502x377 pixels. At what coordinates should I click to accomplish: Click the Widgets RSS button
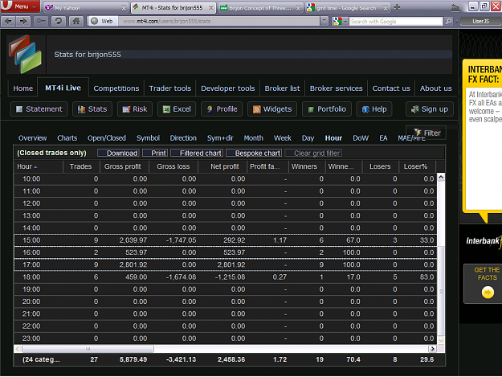[272, 109]
